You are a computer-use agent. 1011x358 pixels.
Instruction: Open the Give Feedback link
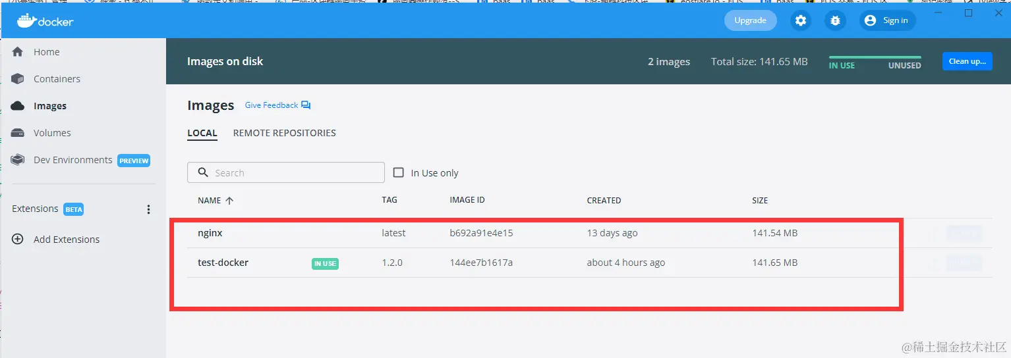pos(277,105)
